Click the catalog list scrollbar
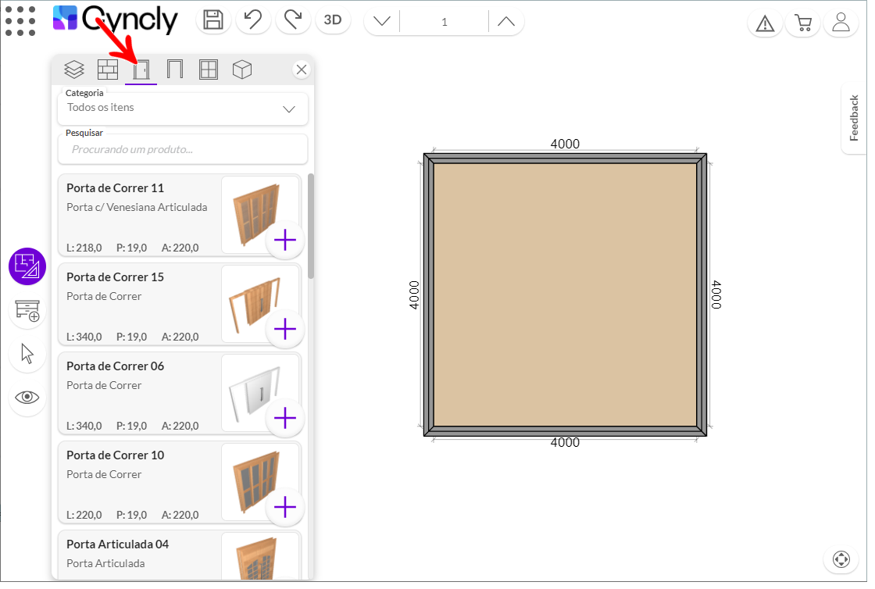 coord(311,227)
